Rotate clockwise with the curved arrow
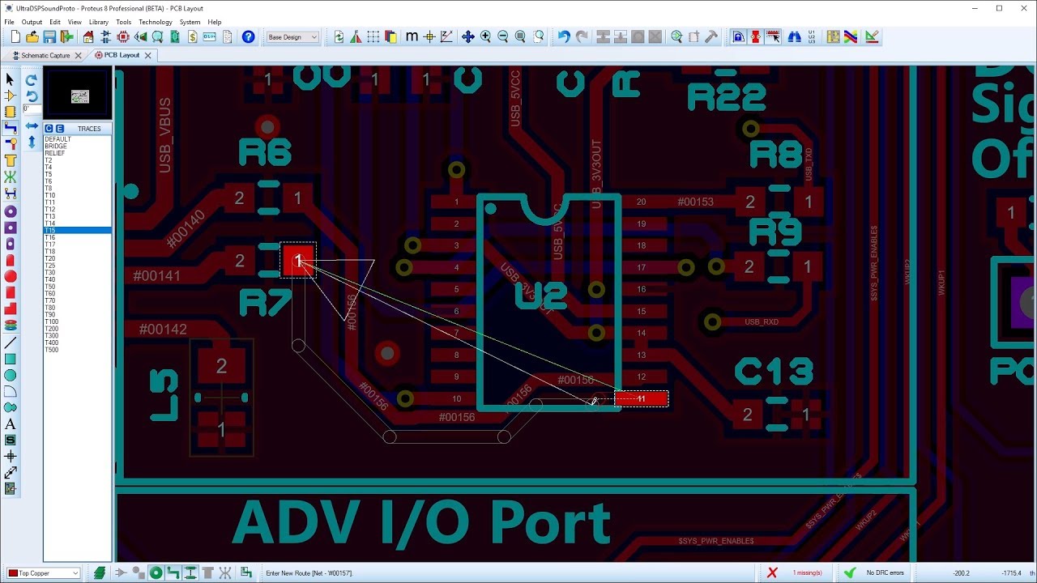This screenshot has height=583, width=1037. (31, 80)
